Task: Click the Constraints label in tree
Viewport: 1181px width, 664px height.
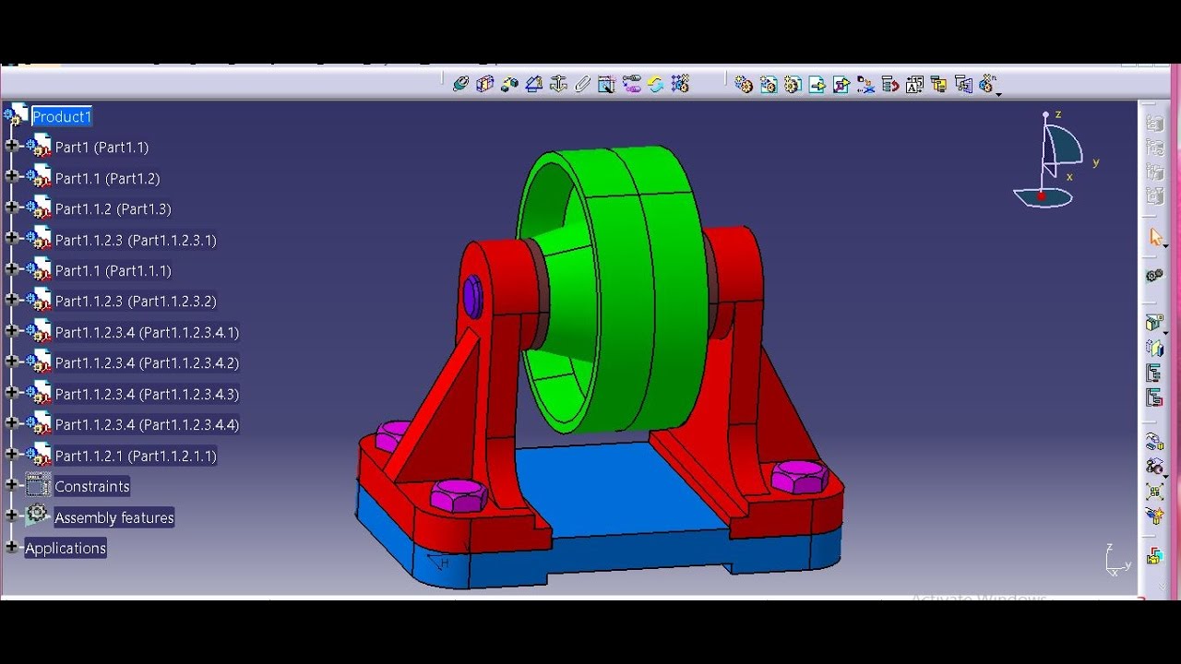Action: point(92,486)
